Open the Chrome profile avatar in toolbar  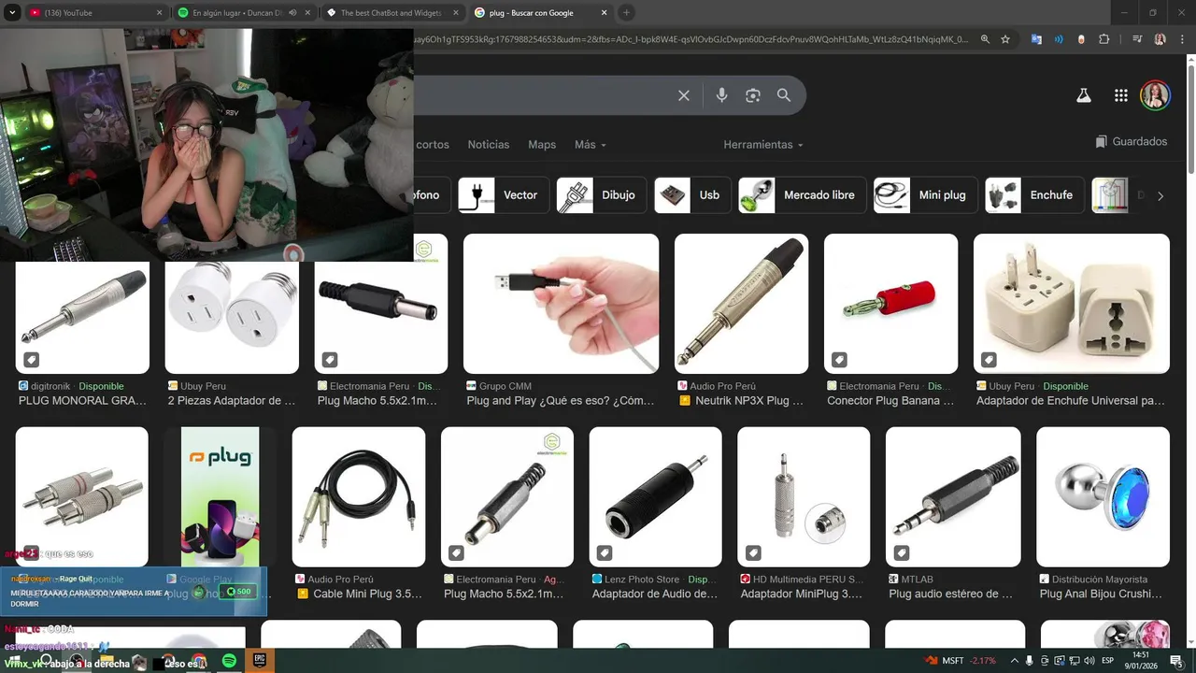[1160, 39]
